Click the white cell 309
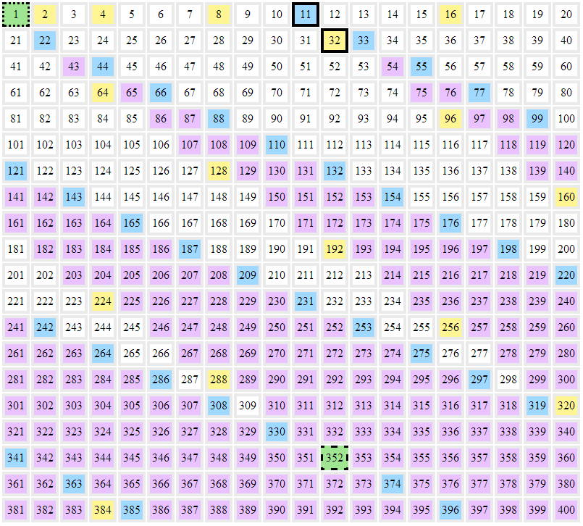 pyautogui.click(x=248, y=406)
